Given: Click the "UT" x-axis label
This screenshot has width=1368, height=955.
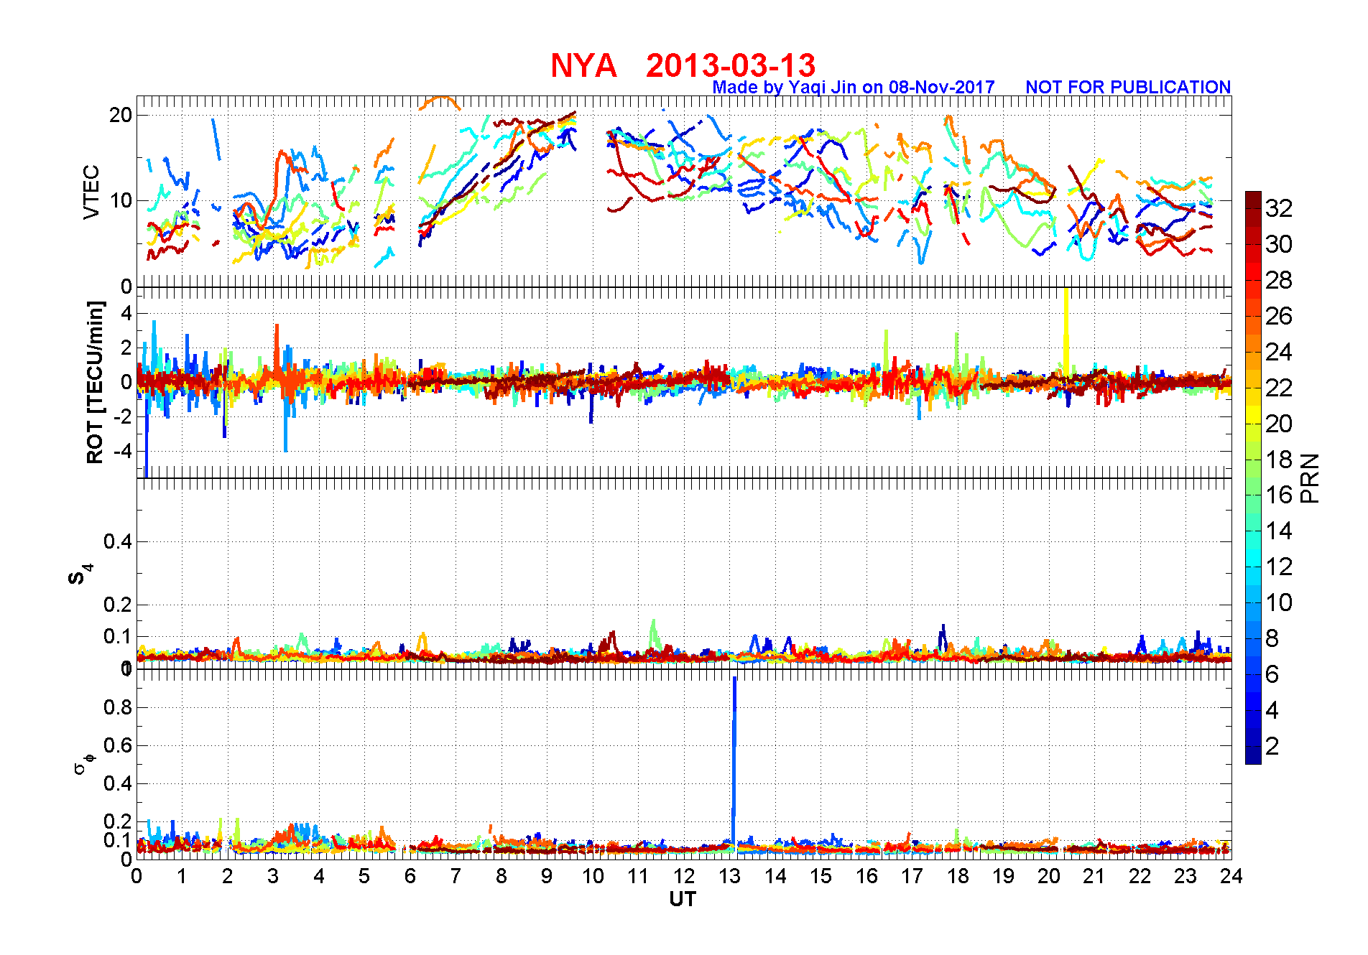Looking at the screenshot, I should coord(683,899).
